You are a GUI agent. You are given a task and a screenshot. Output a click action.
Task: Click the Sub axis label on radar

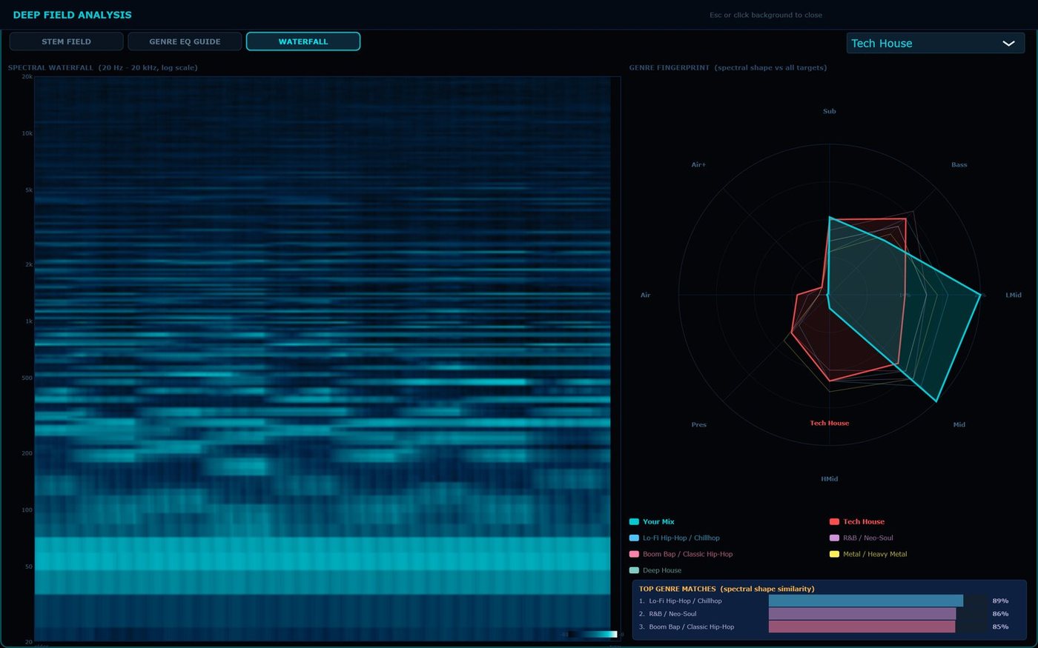[x=830, y=111]
